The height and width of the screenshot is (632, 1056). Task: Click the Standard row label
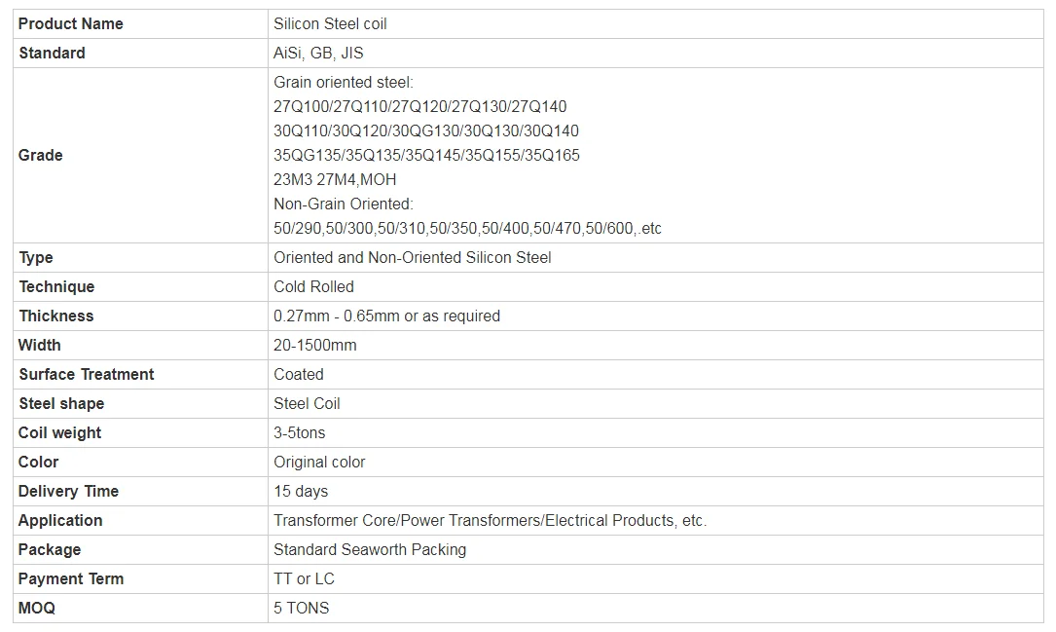(x=52, y=53)
